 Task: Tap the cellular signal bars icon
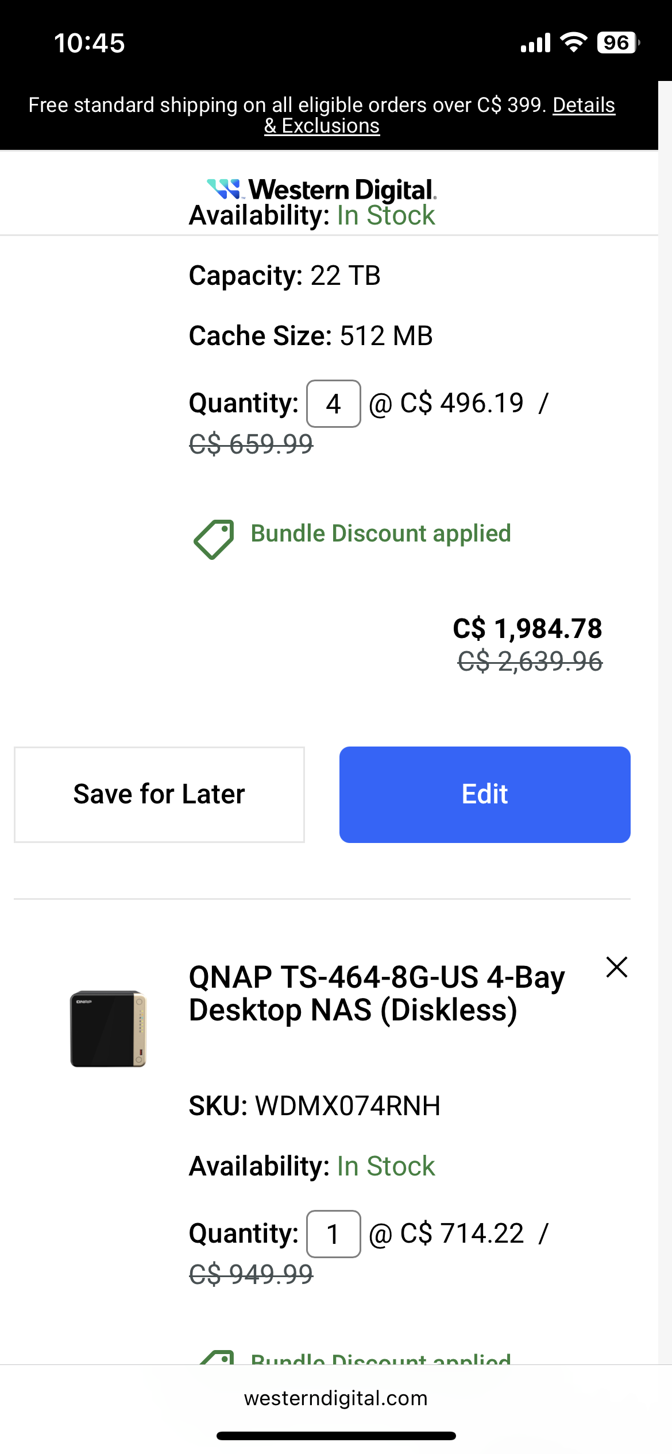[535, 43]
